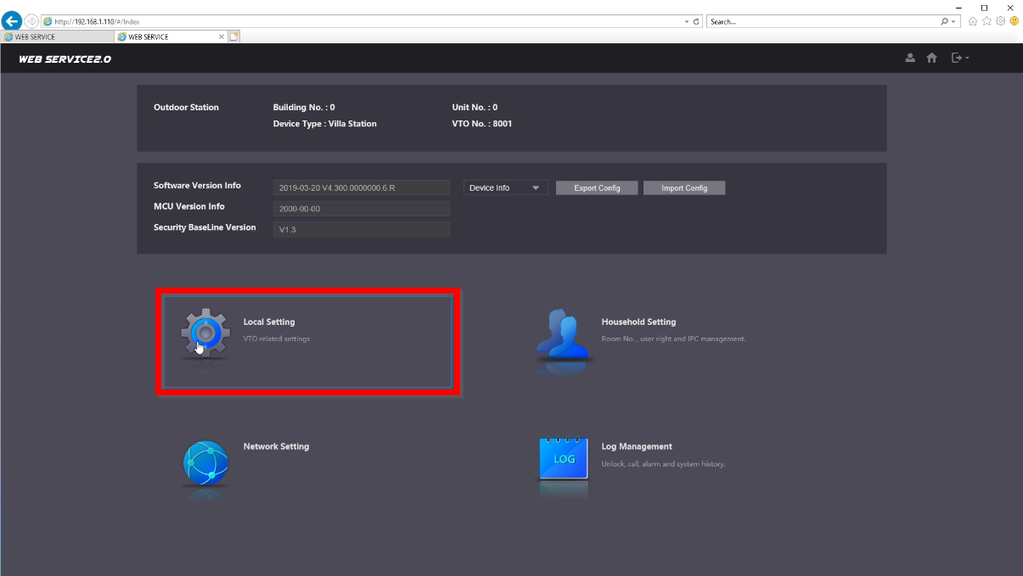Click the 'Building No. : 0' text
This screenshot has height=576, width=1023.
tap(304, 108)
